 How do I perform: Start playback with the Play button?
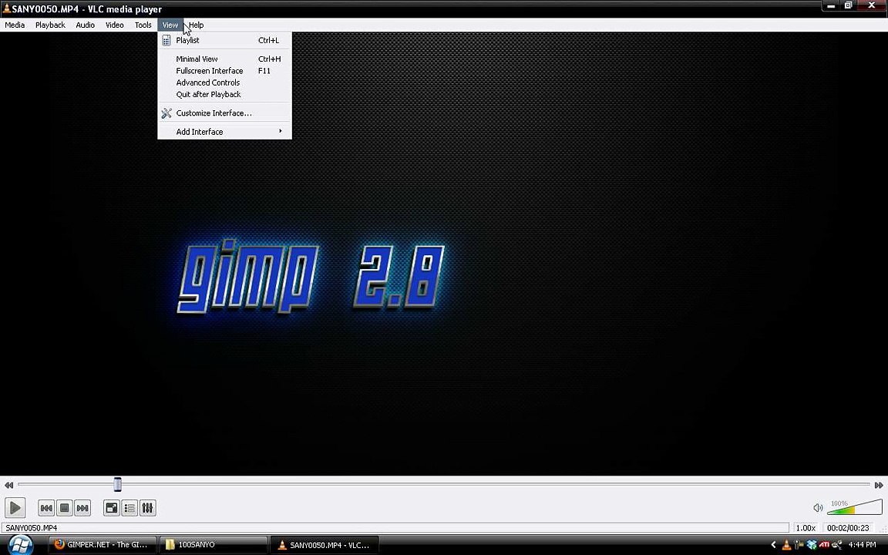(x=15, y=507)
